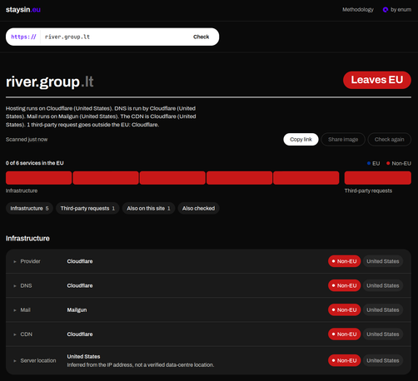The image size is (418, 381).
Task: Click the Copy link button
Action: [301, 139]
